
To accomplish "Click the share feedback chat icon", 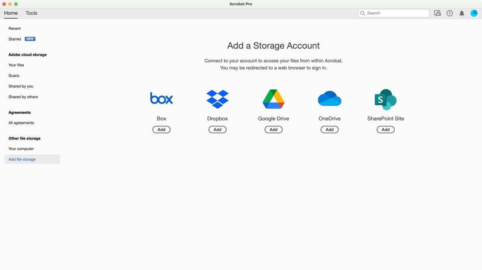I will coord(437,13).
